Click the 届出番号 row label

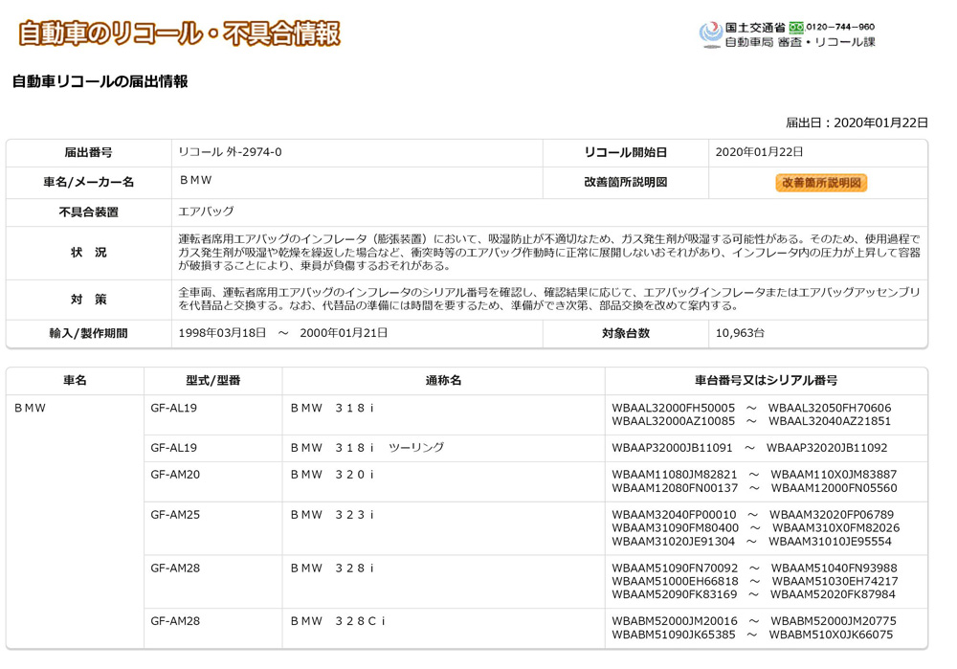click(88, 152)
